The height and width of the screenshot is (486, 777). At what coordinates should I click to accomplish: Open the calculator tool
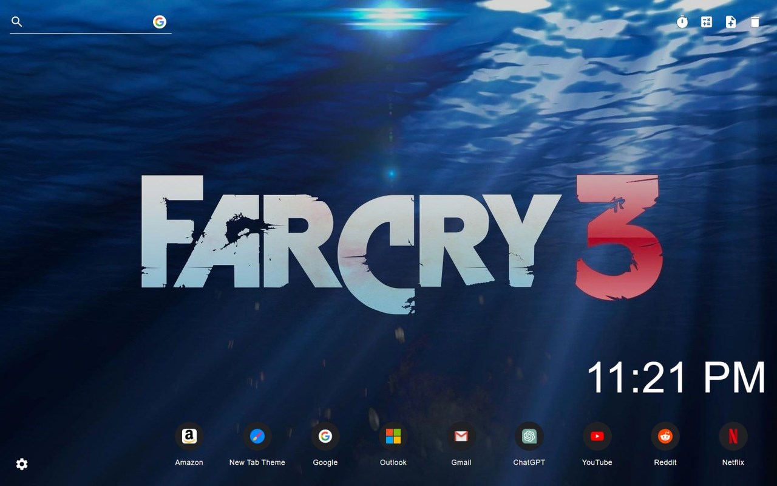click(x=707, y=22)
